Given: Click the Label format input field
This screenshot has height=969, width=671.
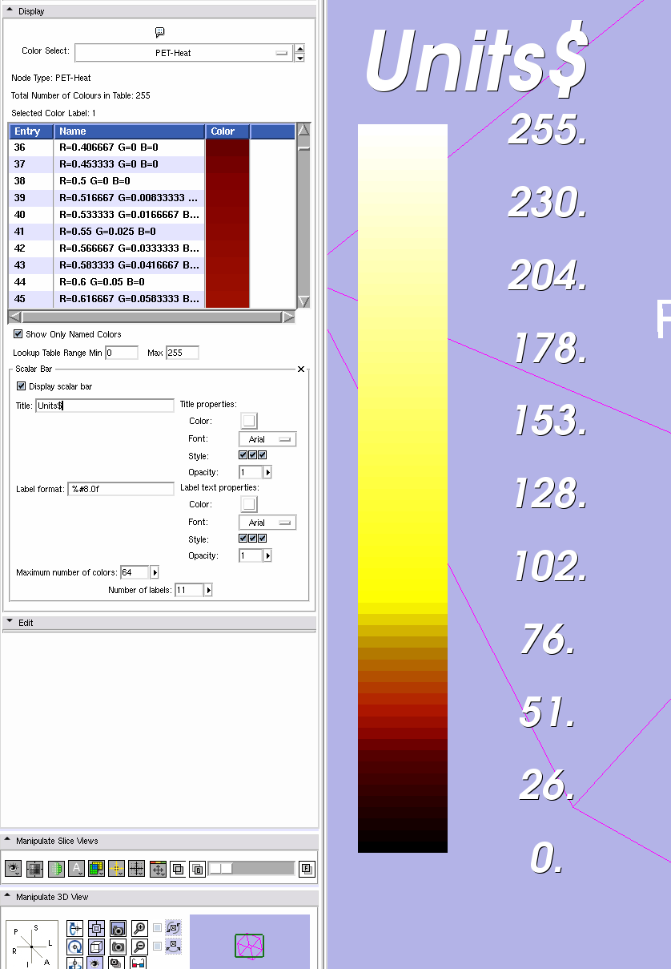Looking at the screenshot, I should click(121, 489).
